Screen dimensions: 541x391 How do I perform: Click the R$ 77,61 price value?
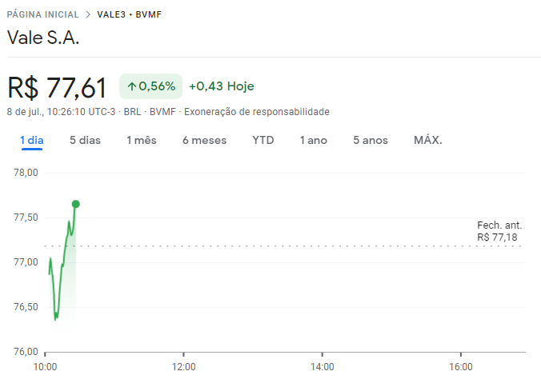tap(56, 86)
